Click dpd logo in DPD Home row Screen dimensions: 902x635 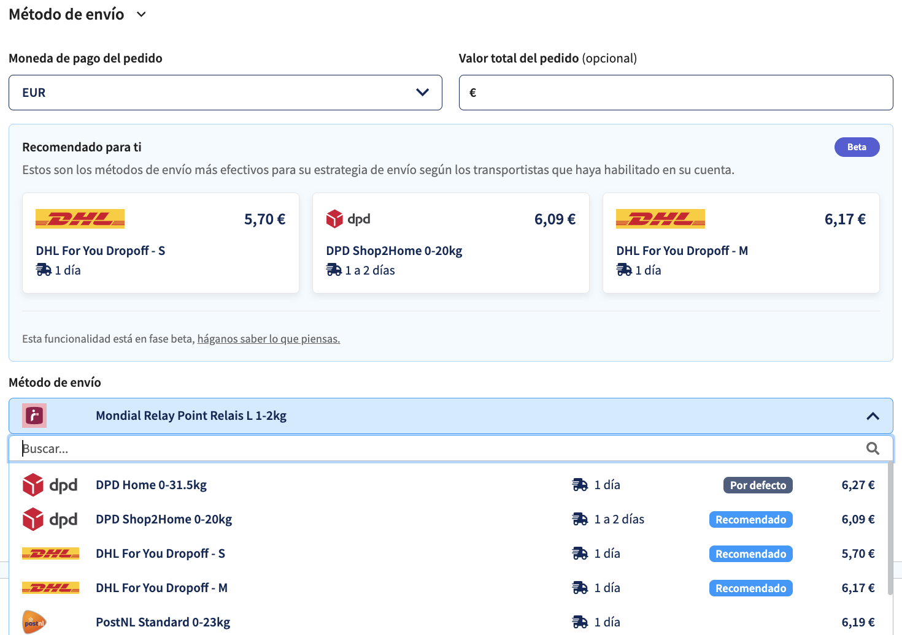(x=50, y=485)
